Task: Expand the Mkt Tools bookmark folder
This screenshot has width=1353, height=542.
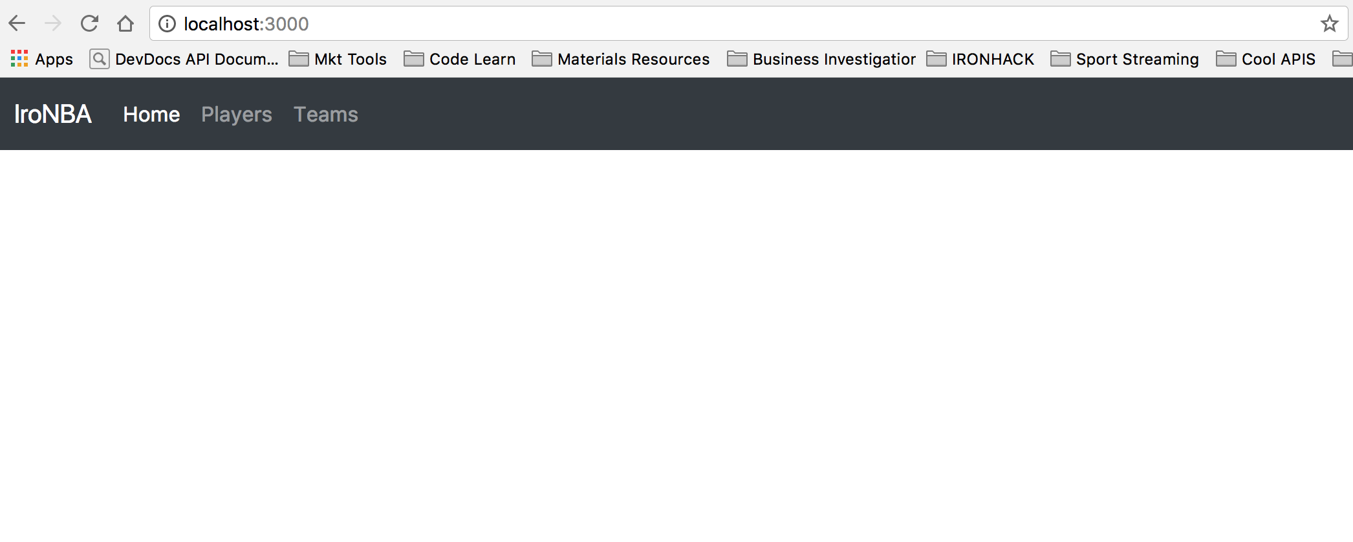Action: click(338, 59)
